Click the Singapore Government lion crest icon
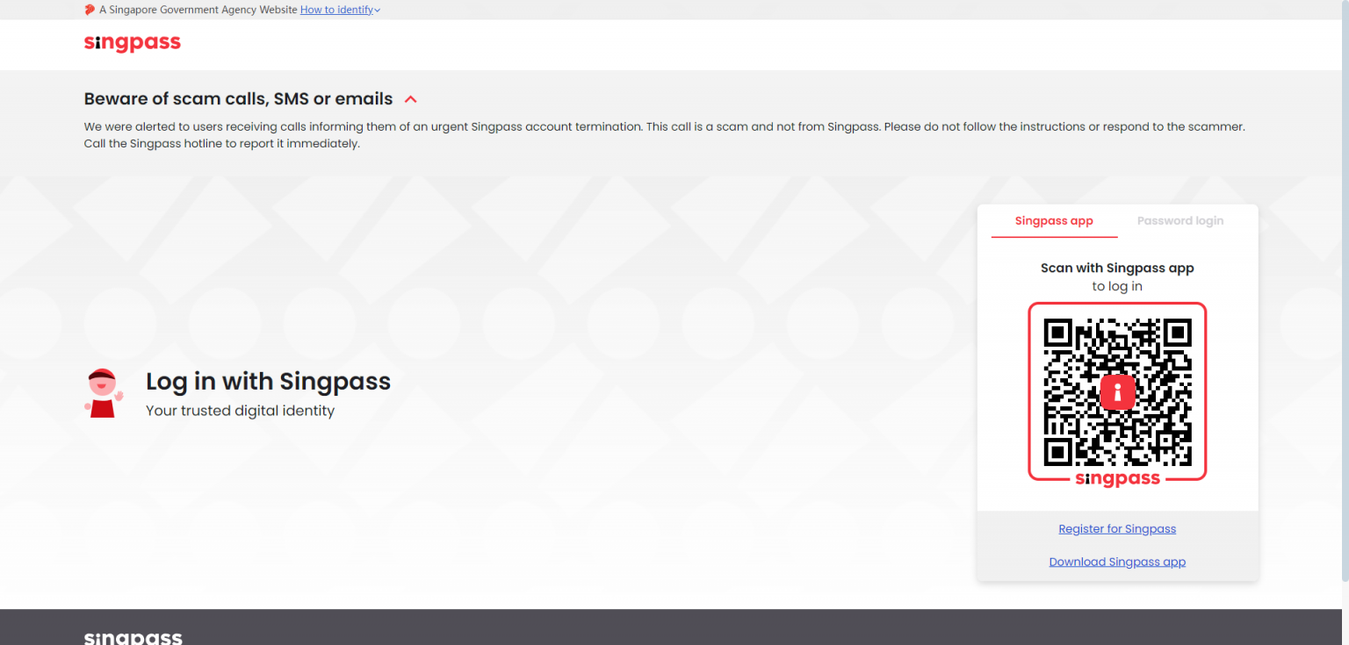The width and height of the screenshot is (1349, 645). [x=90, y=10]
